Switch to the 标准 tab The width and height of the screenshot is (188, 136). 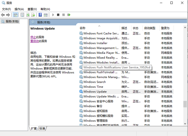pyautogui.click(x=42, y=129)
